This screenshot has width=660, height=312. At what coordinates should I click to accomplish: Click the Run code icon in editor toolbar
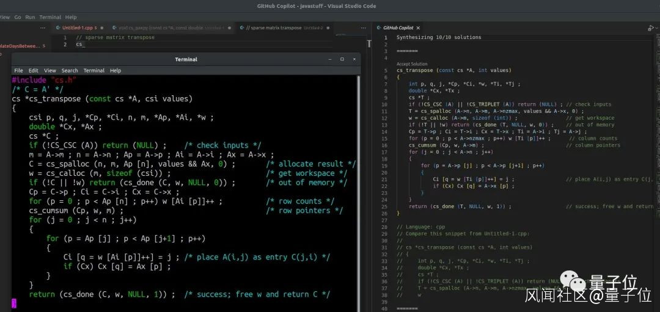point(650,28)
